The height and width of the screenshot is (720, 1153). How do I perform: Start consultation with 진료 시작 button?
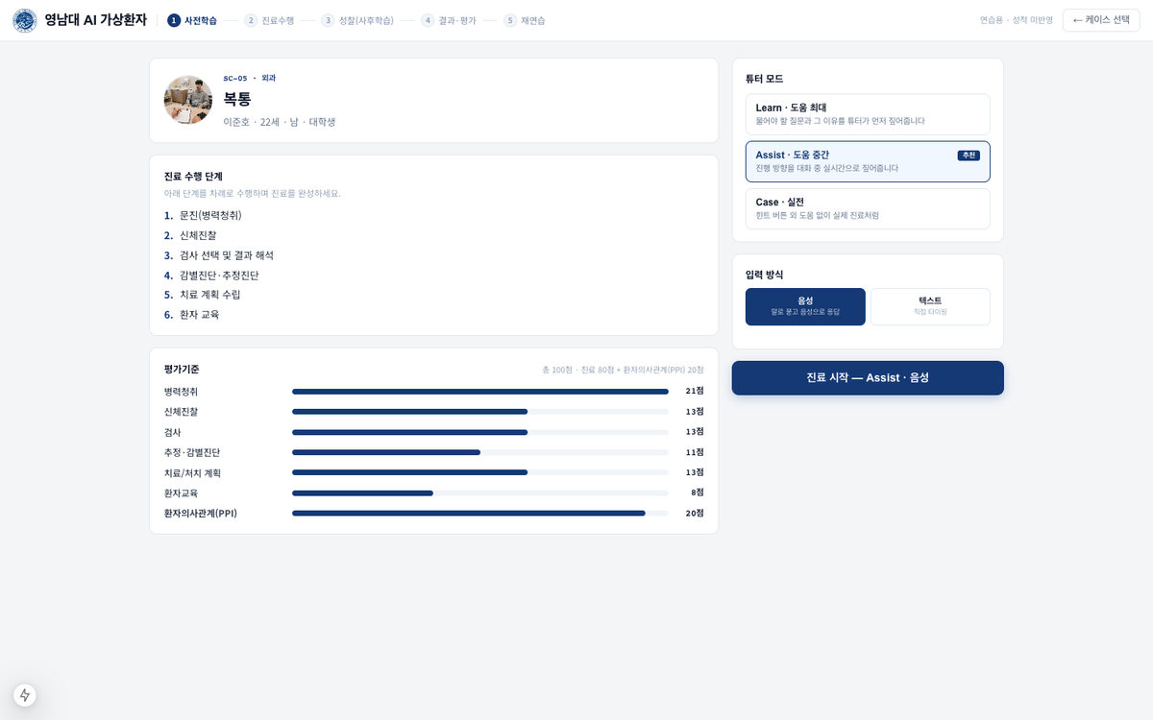[x=868, y=378]
